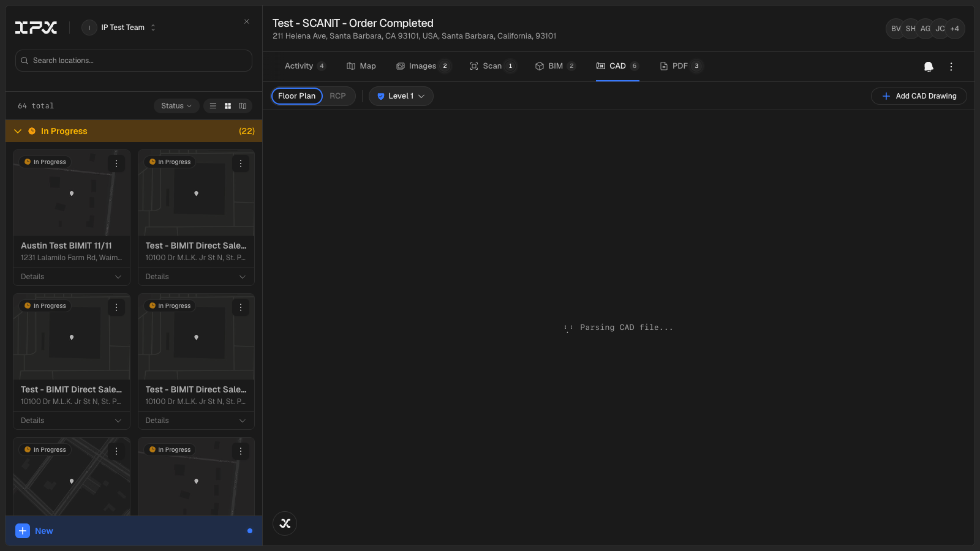
Task: Select the RCP toggle
Action: point(337,96)
